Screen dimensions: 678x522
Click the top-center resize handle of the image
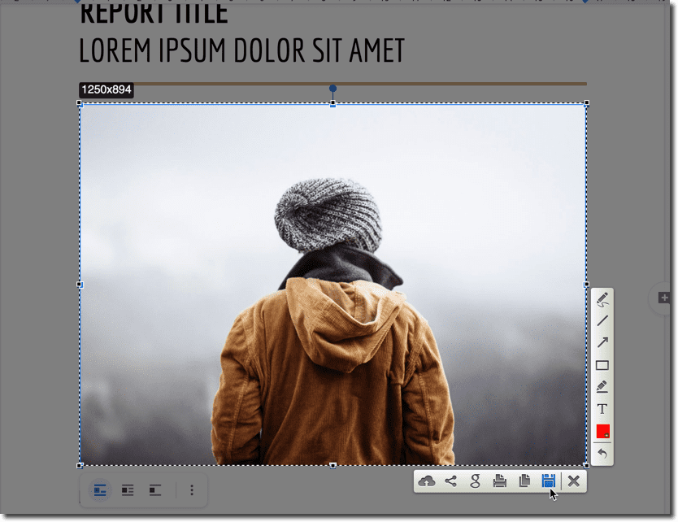tap(332, 103)
